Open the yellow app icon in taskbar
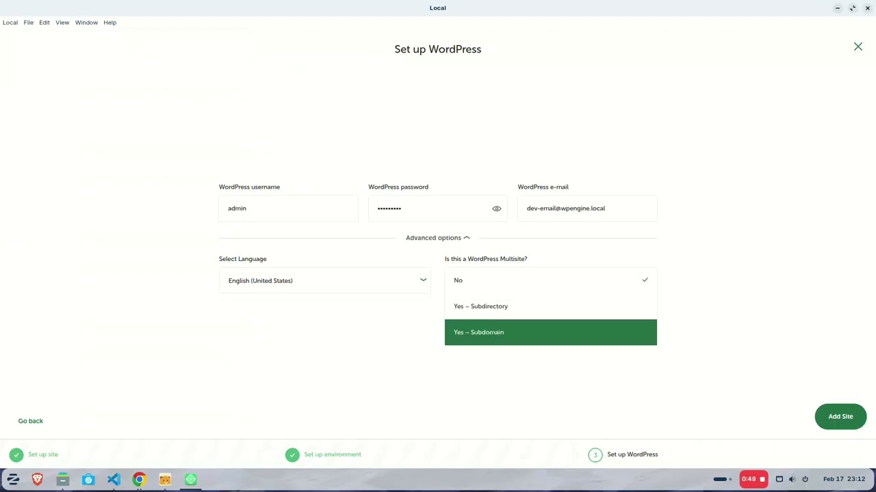 (x=165, y=479)
